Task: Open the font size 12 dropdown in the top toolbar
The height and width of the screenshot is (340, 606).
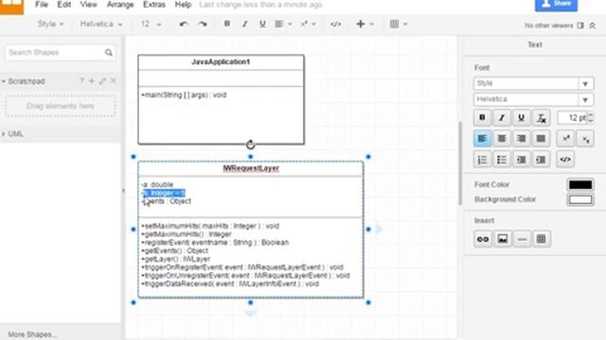Action: pyautogui.click(x=151, y=24)
